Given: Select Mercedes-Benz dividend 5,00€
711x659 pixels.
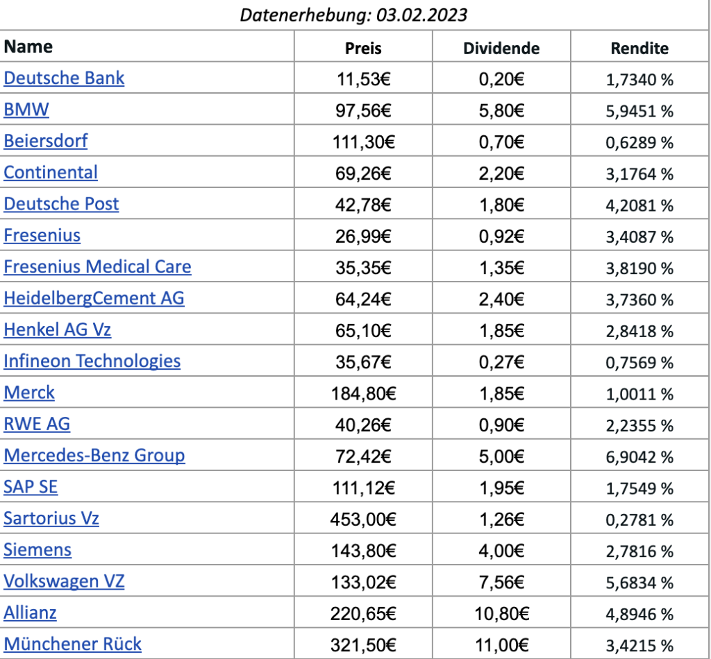Looking at the screenshot, I should pyautogui.click(x=501, y=457).
